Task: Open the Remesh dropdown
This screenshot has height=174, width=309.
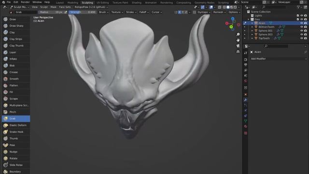Action: coord(219,12)
